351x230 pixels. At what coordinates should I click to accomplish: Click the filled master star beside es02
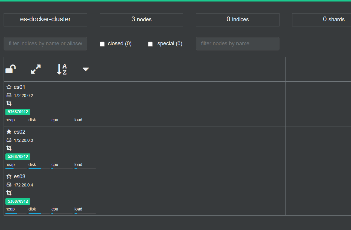coord(9,132)
